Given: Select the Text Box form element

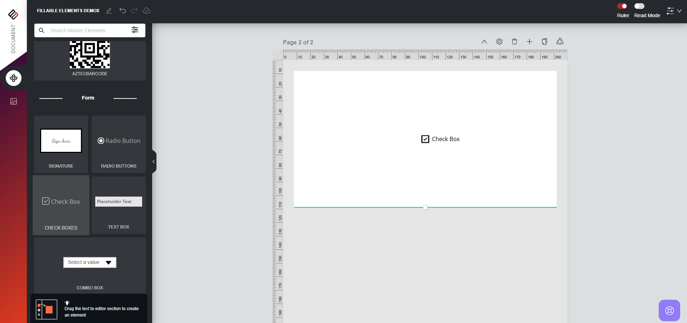Looking at the screenshot, I should [118, 205].
